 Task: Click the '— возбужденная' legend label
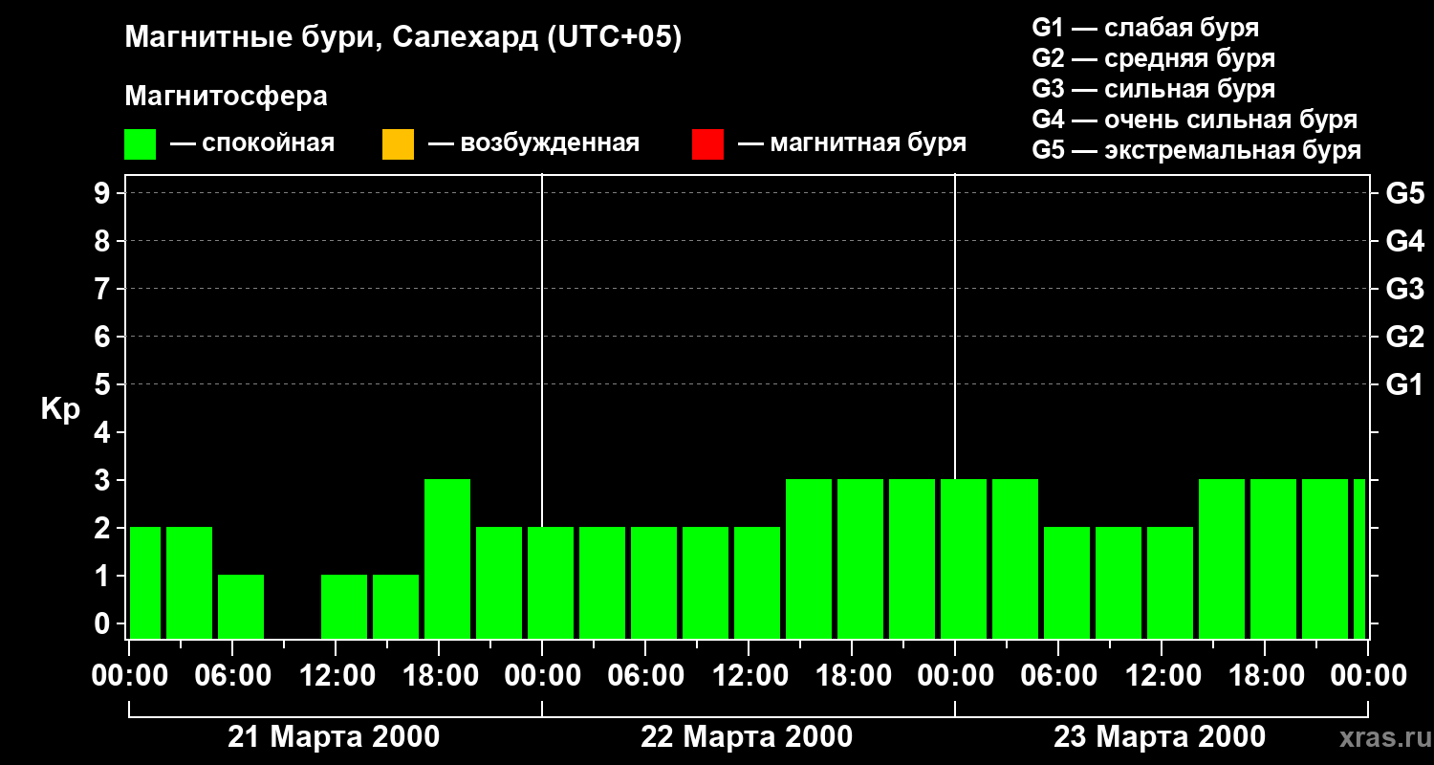533,143
